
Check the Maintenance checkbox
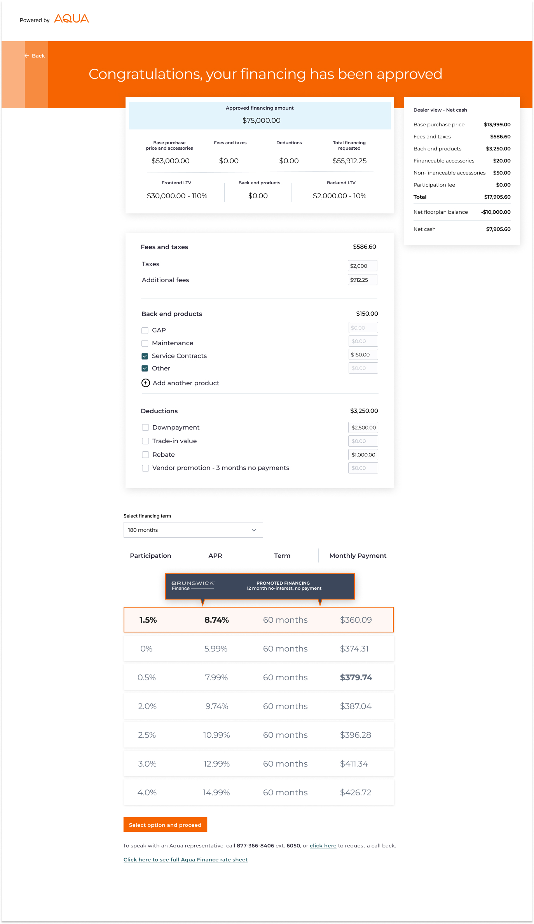(145, 343)
